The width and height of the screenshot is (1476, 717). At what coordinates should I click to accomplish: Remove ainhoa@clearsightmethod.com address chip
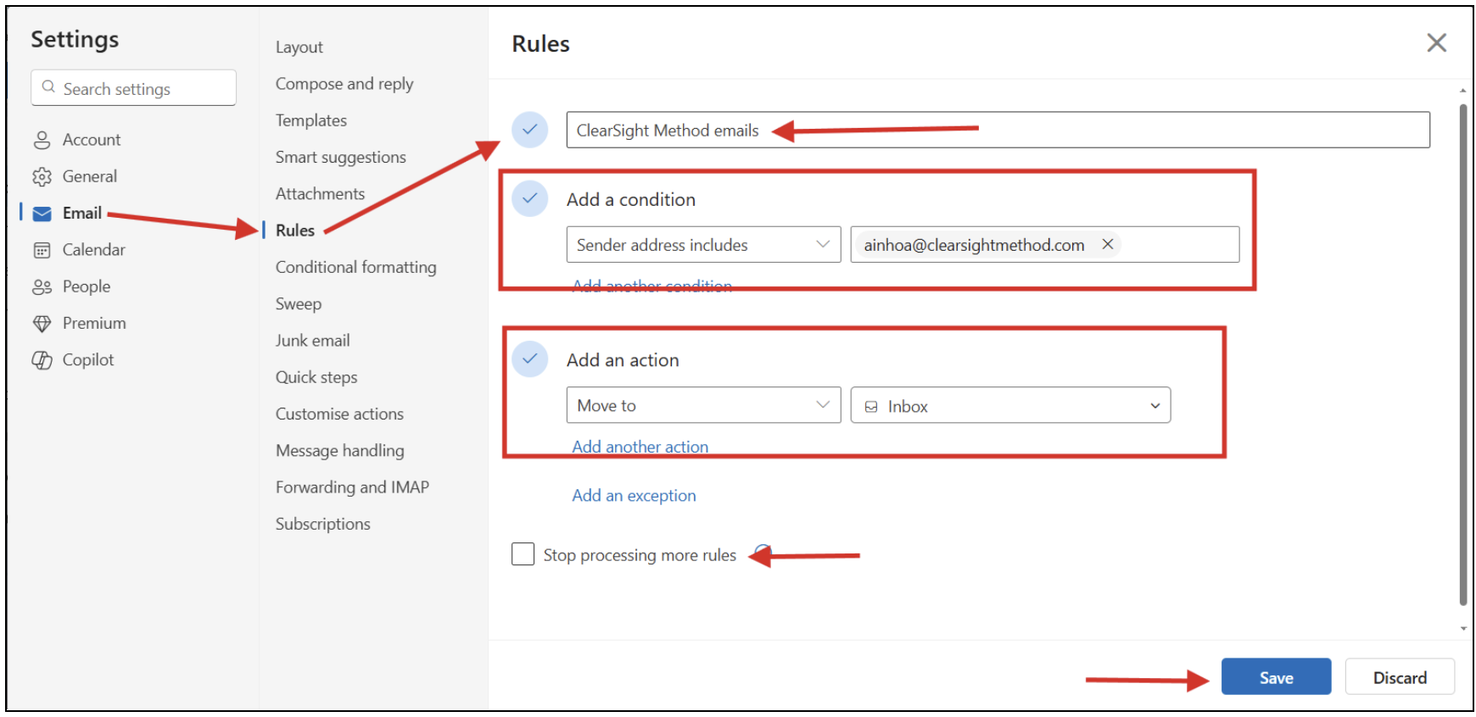pos(1107,244)
